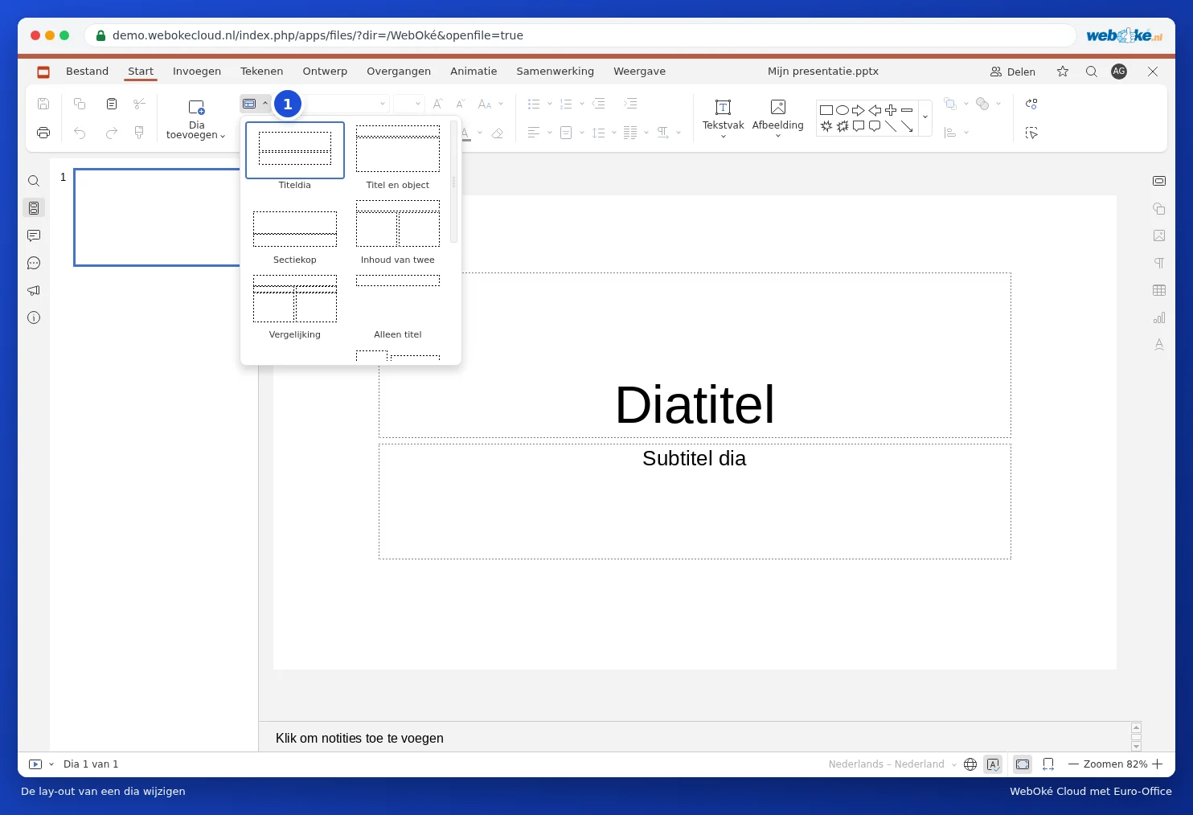Click the Delen share button
The height and width of the screenshot is (815, 1193).
click(x=1013, y=72)
